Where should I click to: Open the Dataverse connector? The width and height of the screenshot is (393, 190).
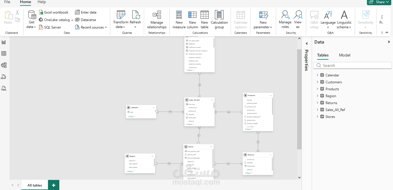(85, 20)
